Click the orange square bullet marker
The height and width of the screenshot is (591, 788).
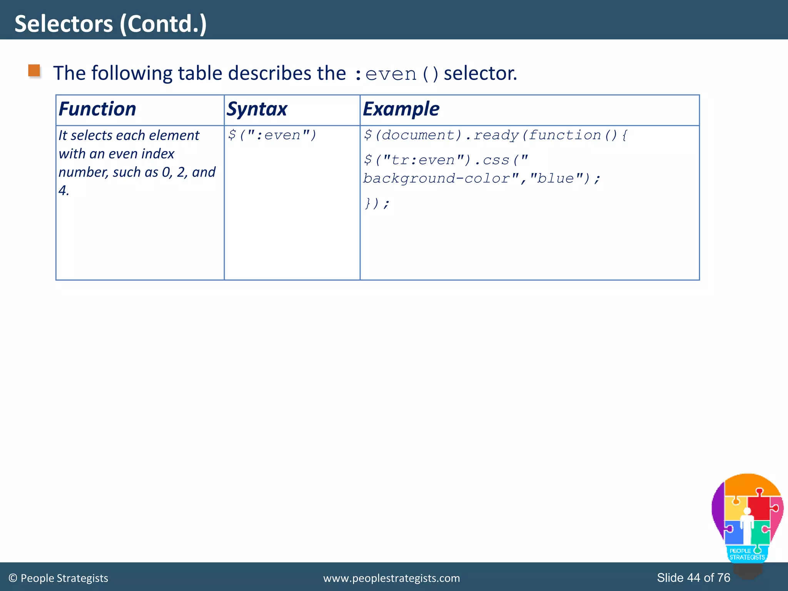pos(34,71)
